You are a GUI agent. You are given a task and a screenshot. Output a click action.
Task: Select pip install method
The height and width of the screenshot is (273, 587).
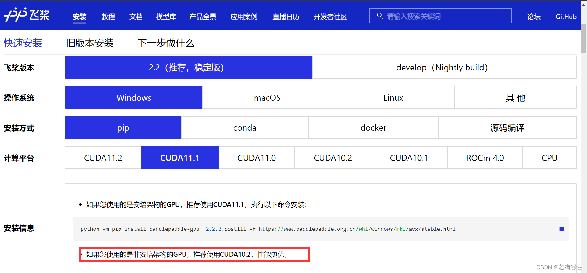(x=123, y=128)
